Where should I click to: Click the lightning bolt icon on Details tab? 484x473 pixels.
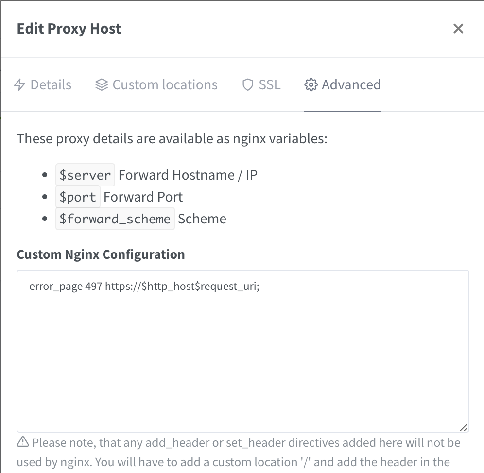tap(19, 85)
